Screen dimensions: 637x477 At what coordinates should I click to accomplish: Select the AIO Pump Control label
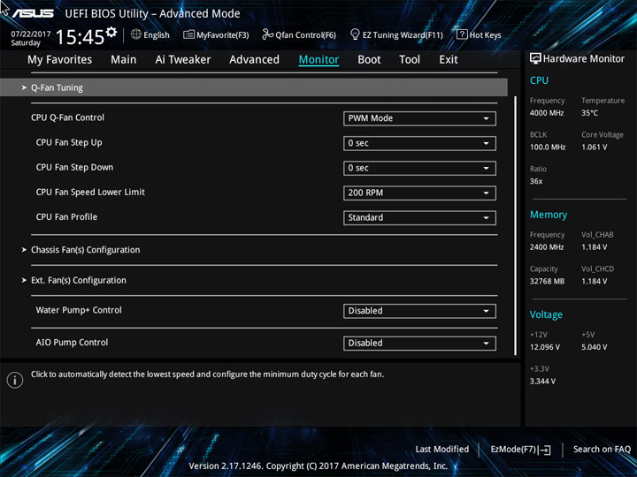pos(72,343)
